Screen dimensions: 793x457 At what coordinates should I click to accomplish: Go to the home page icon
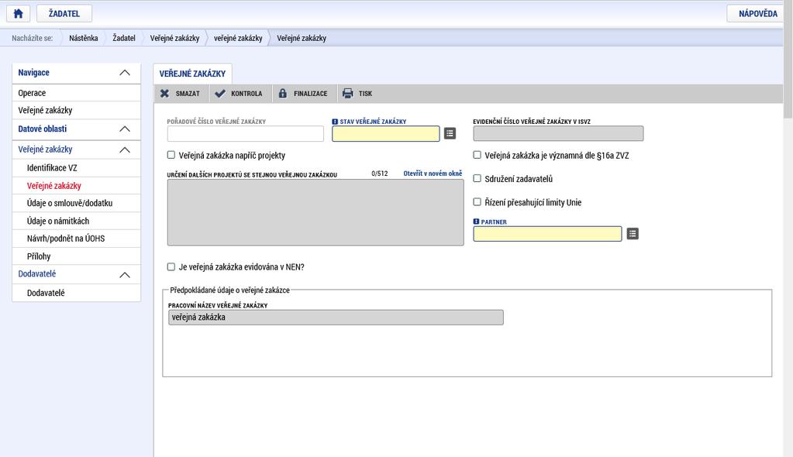[18, 13]
